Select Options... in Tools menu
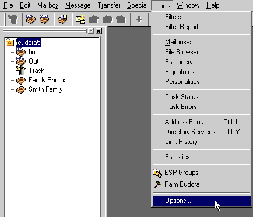Screen dimensions: 253x217 click(x=202, y=201)
